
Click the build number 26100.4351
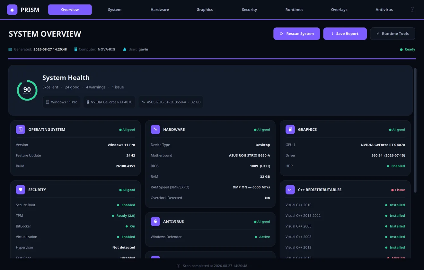(x=126, y=166)
